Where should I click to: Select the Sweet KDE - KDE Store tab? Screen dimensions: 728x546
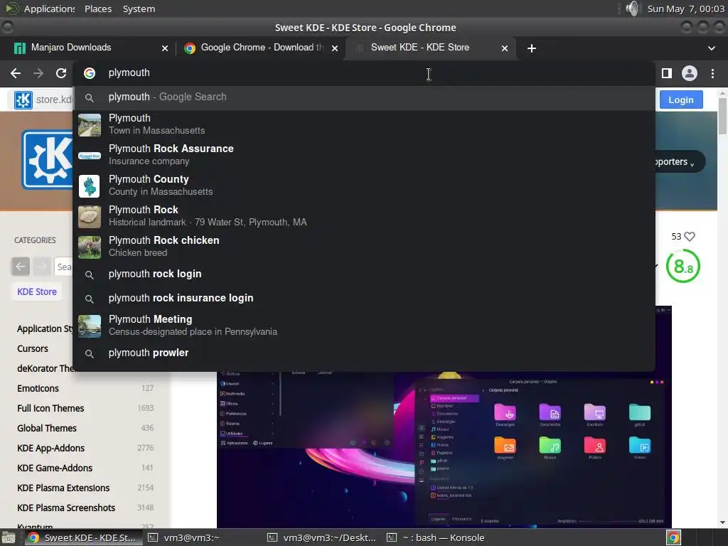(429, 48)
